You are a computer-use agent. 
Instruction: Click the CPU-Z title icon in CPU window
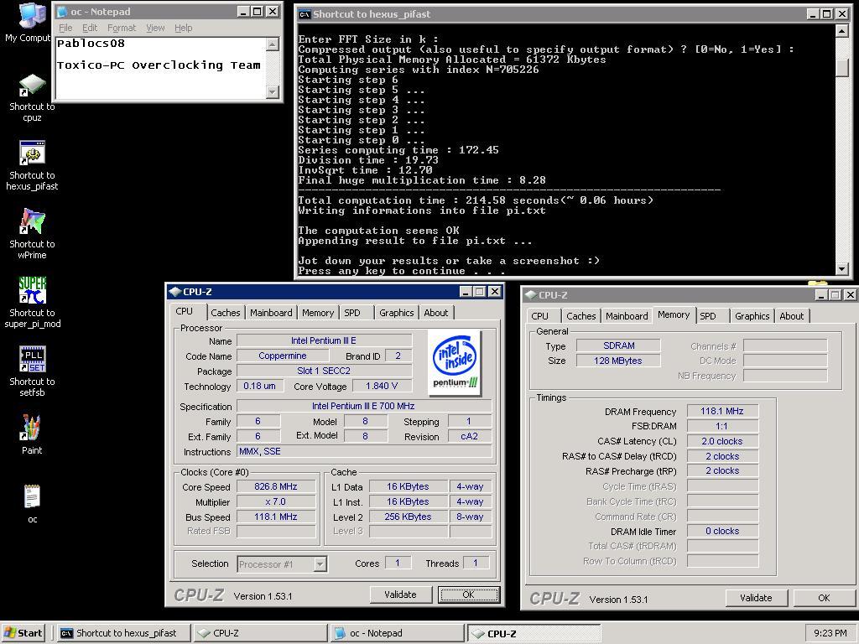click(174, 292)
